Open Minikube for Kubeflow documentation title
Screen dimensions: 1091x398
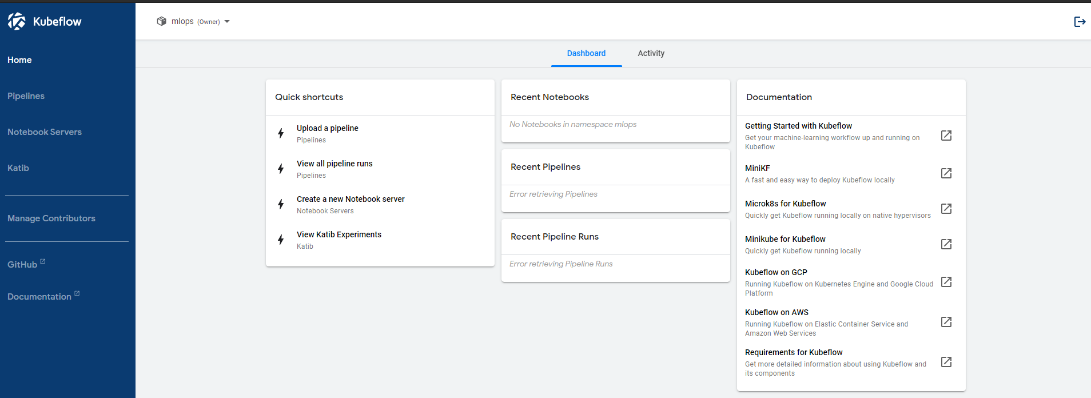click(x=785, y=239)
